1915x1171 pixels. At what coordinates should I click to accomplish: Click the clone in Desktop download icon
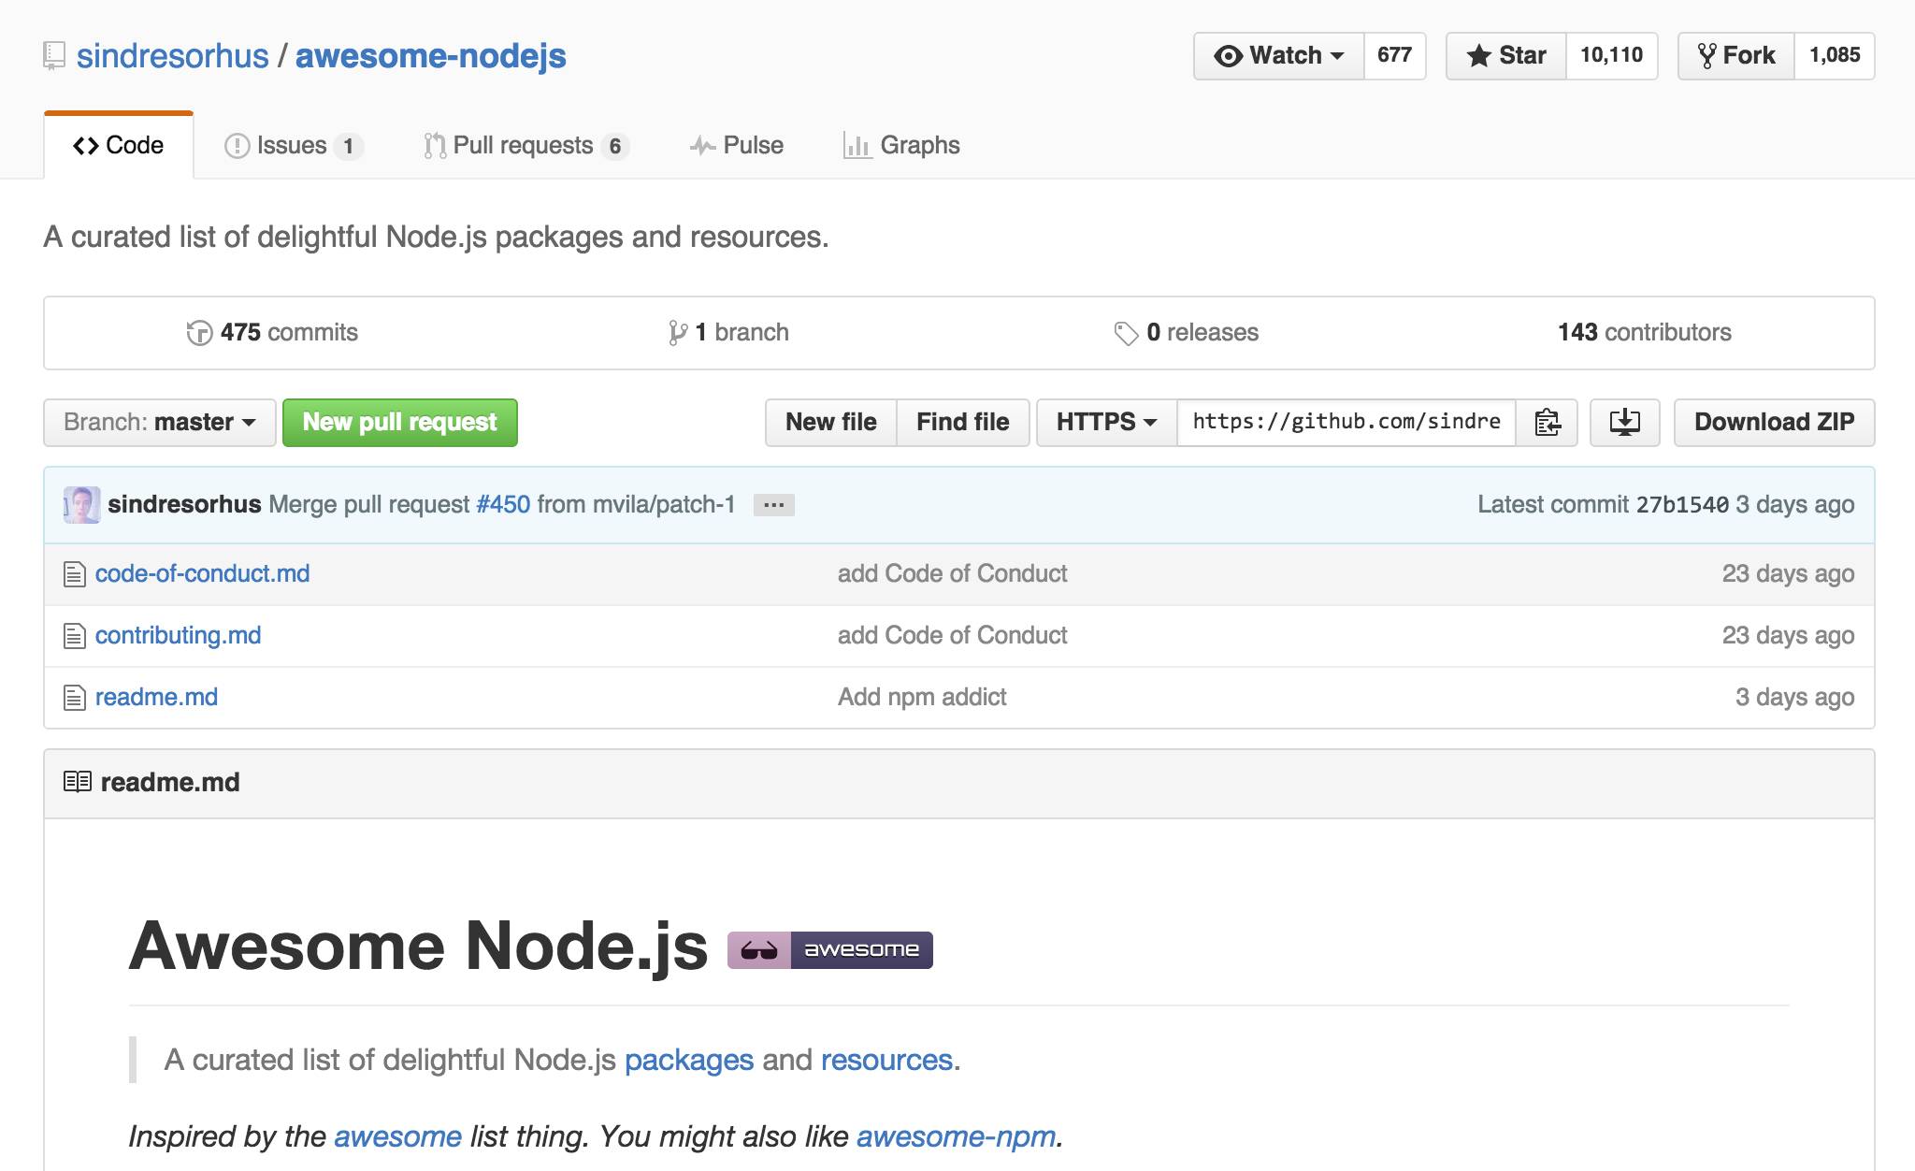pyautogui.click(x=1624, y=423)
